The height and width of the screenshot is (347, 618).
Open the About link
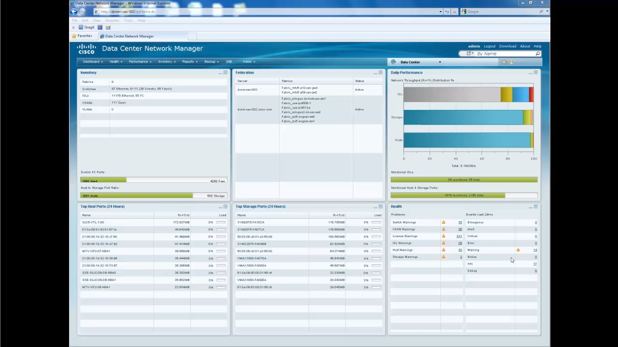(x=525, y=46)
